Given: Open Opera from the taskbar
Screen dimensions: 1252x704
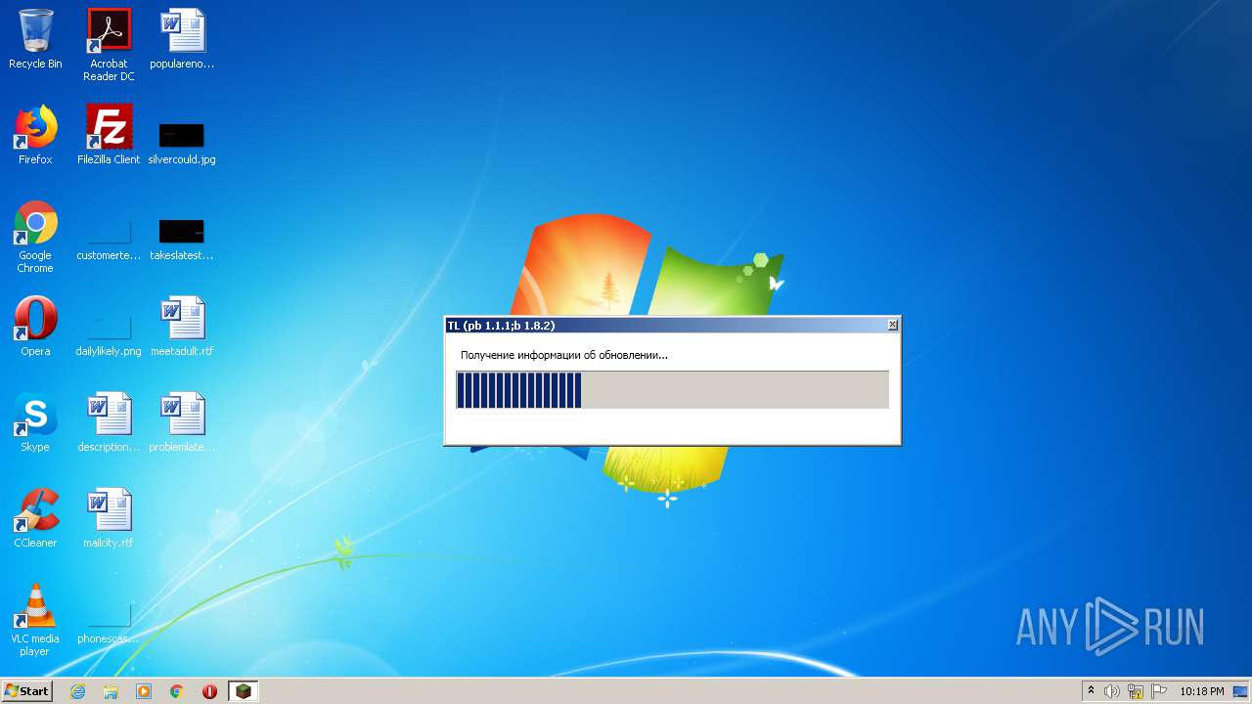Looking at the screenshot, I should [x=209, y=691].
